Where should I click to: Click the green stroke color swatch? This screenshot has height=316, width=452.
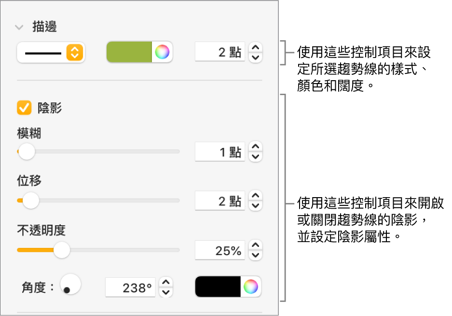(x=129, y=53)
